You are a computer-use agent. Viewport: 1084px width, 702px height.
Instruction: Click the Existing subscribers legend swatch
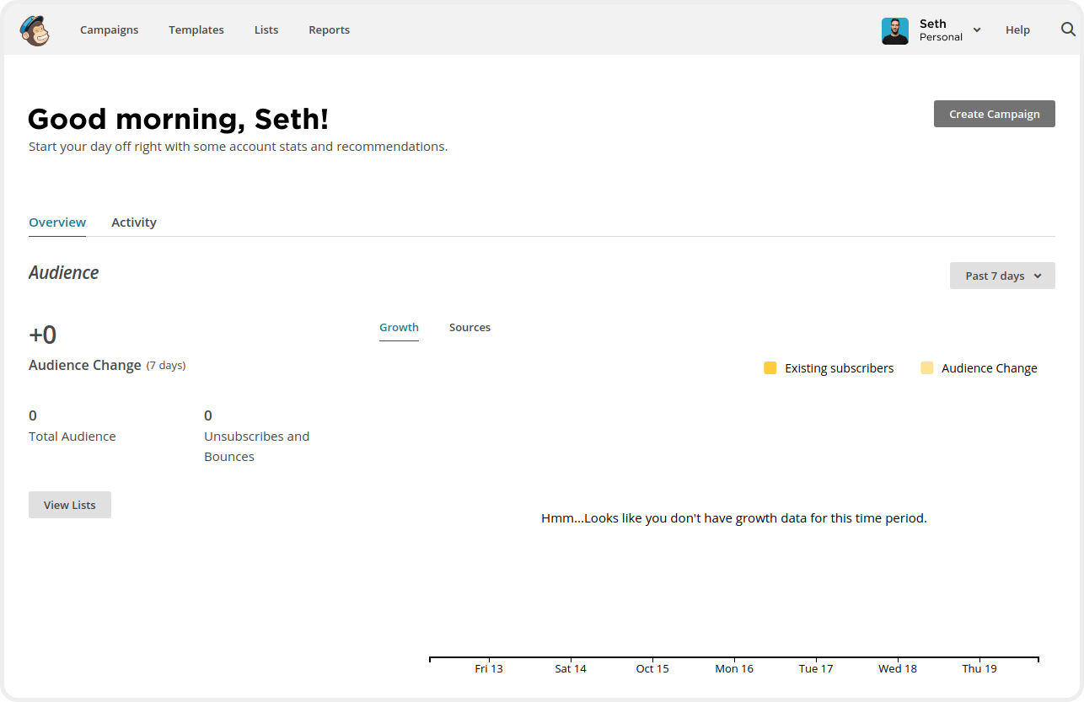coord(770,368)
